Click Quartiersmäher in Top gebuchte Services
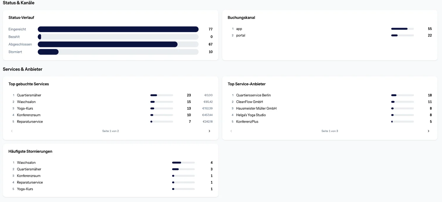Viewport: 442px width, 202px height. (29, 95)
